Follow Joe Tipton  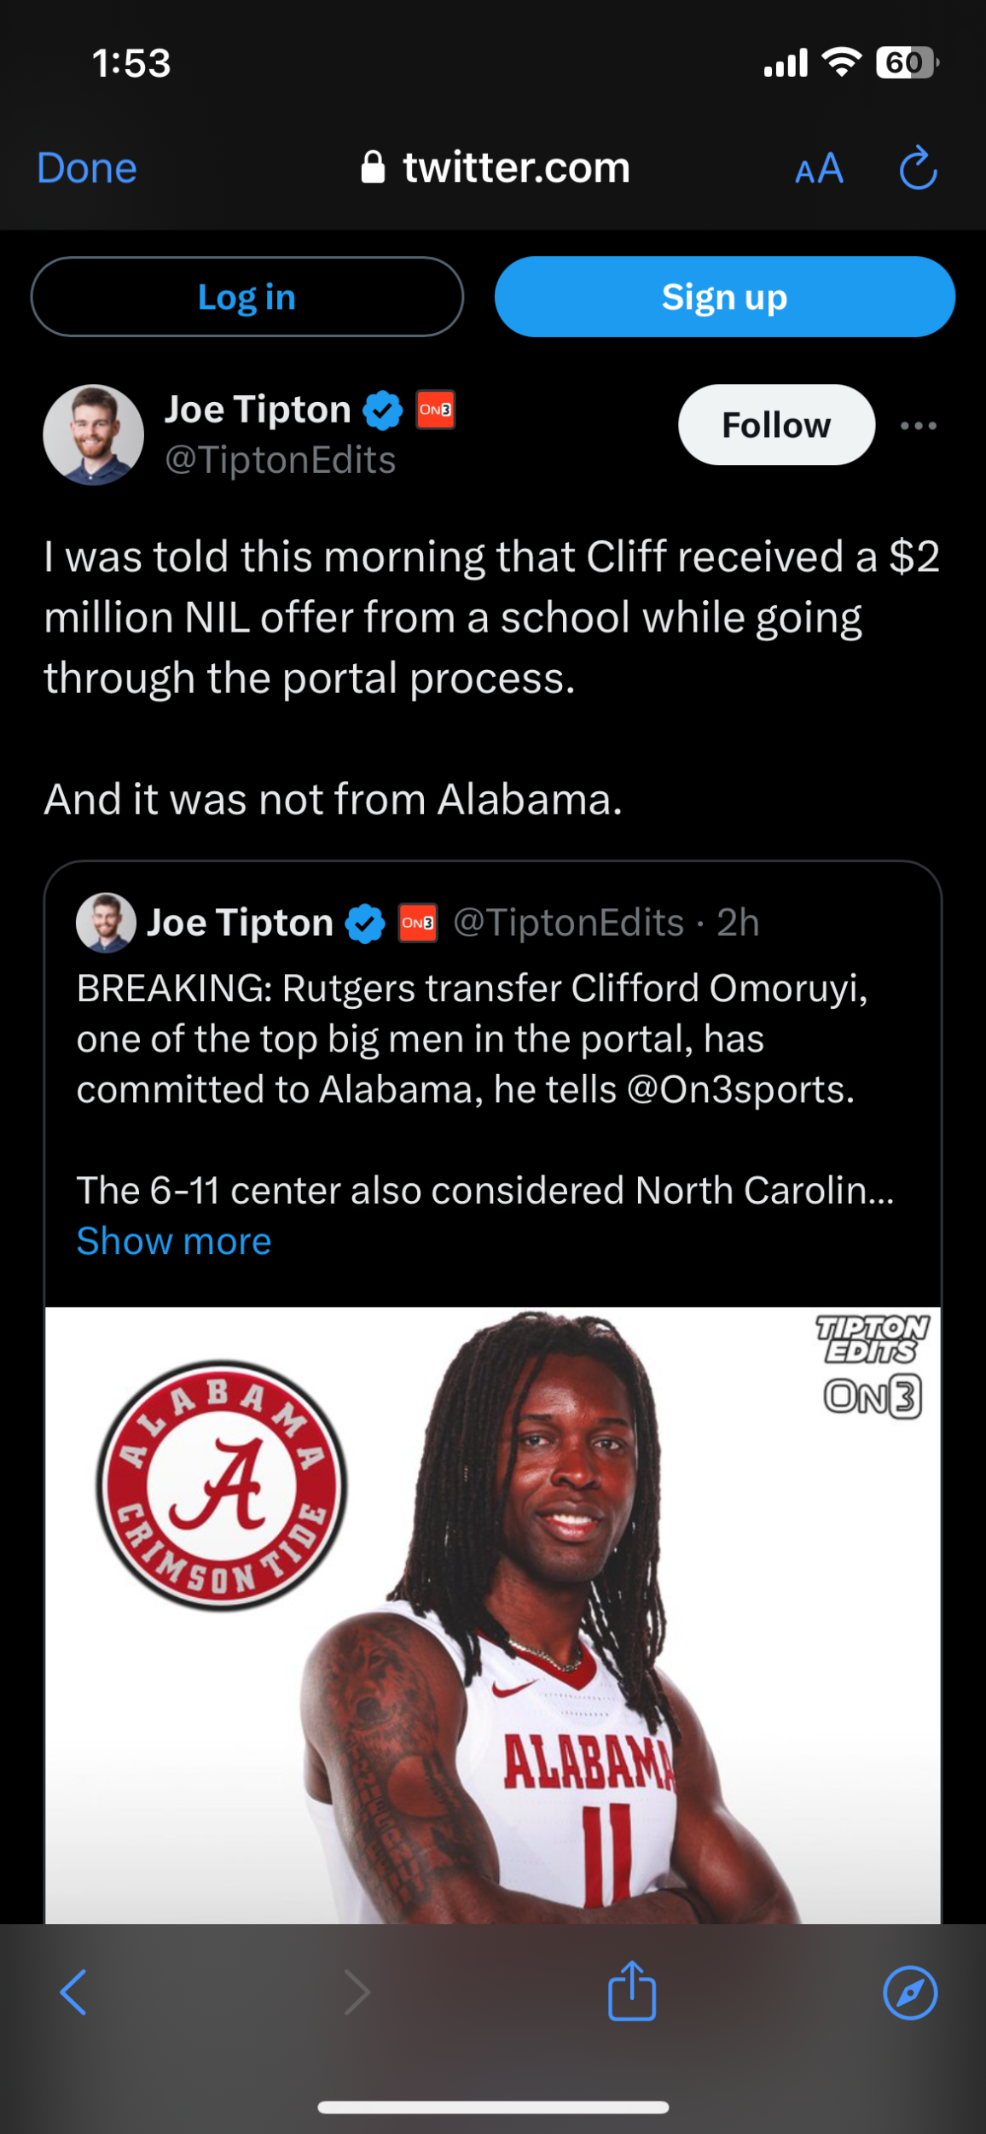pos(776,424)
